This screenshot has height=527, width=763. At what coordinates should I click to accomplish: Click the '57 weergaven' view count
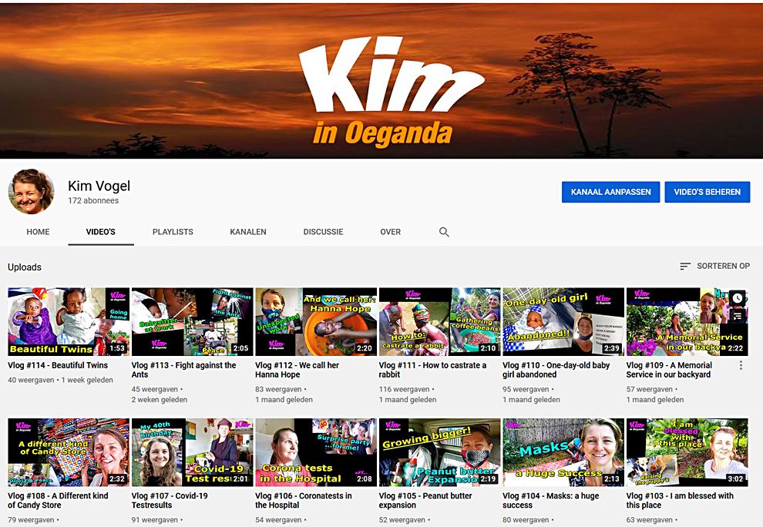tap(650, 389)
